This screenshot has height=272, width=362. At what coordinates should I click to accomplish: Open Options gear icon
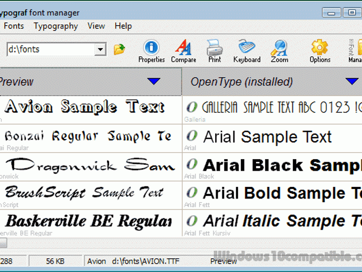pos(320,51)
